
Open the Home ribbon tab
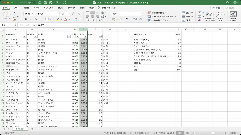tap(6, 8)
